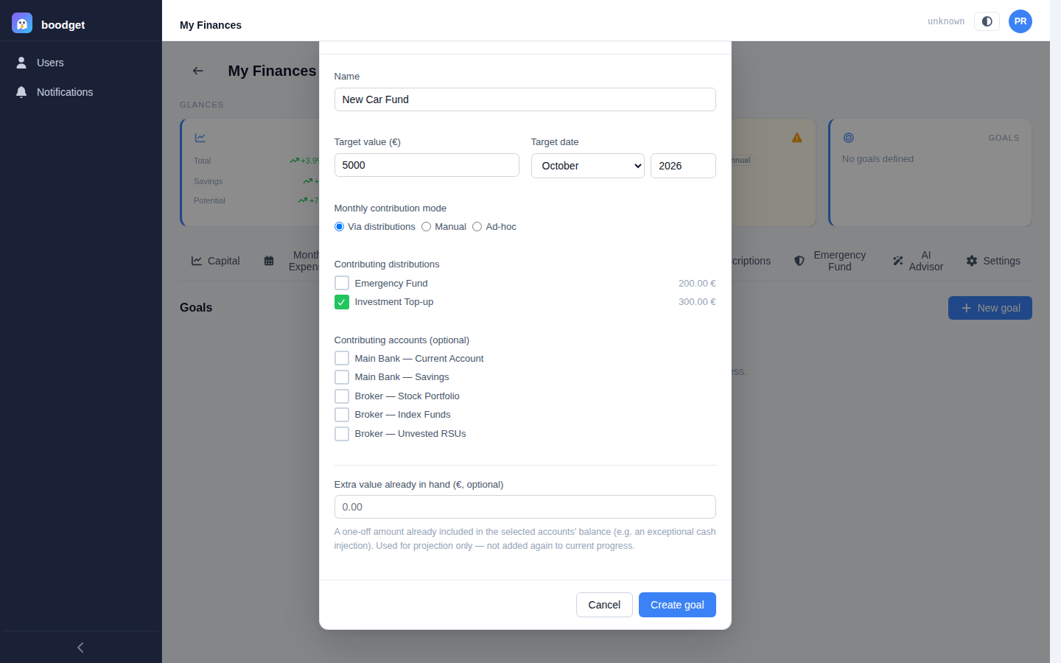
Task: Uncheck the Investment Top-up checkbox
Action: 342,302
